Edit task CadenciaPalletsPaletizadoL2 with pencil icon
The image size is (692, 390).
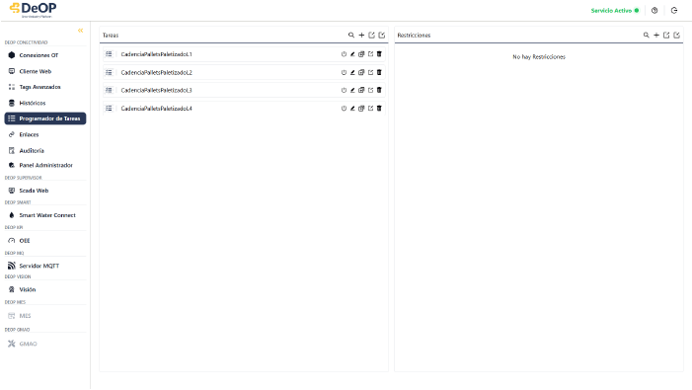352,72
